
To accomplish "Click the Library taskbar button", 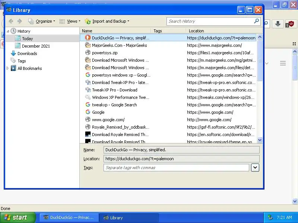I will pyautogui.click(x=129, y=218).
